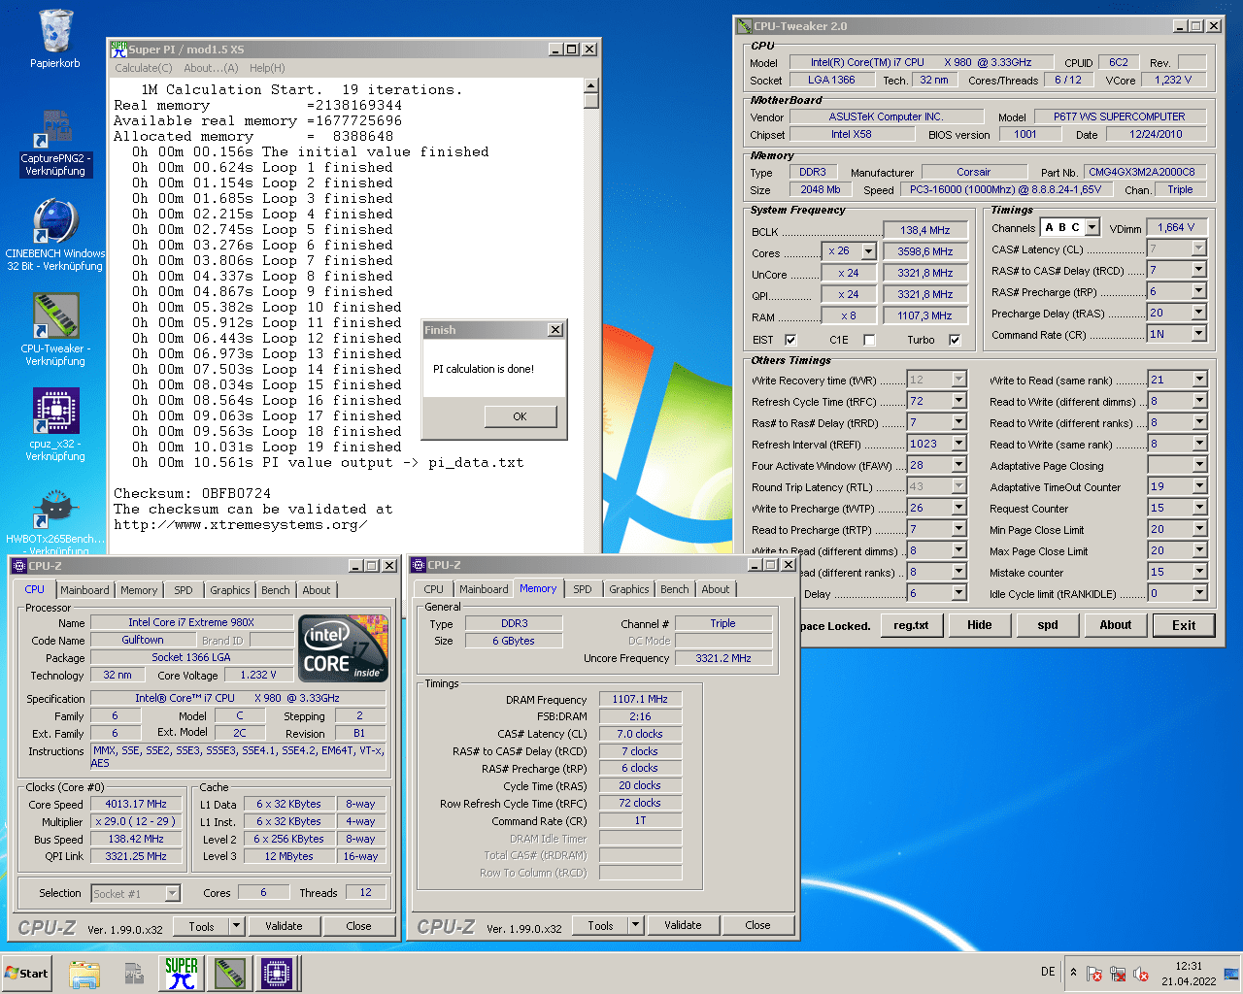Viewport: 1243px width, 994px height.
Task: Click the left CPU-Z window title icon
Action: [x=19, y=565]
